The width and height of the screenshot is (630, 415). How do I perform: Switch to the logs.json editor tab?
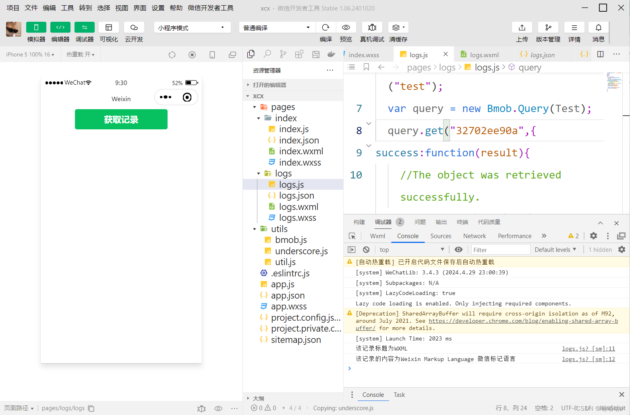coord(542,55)
